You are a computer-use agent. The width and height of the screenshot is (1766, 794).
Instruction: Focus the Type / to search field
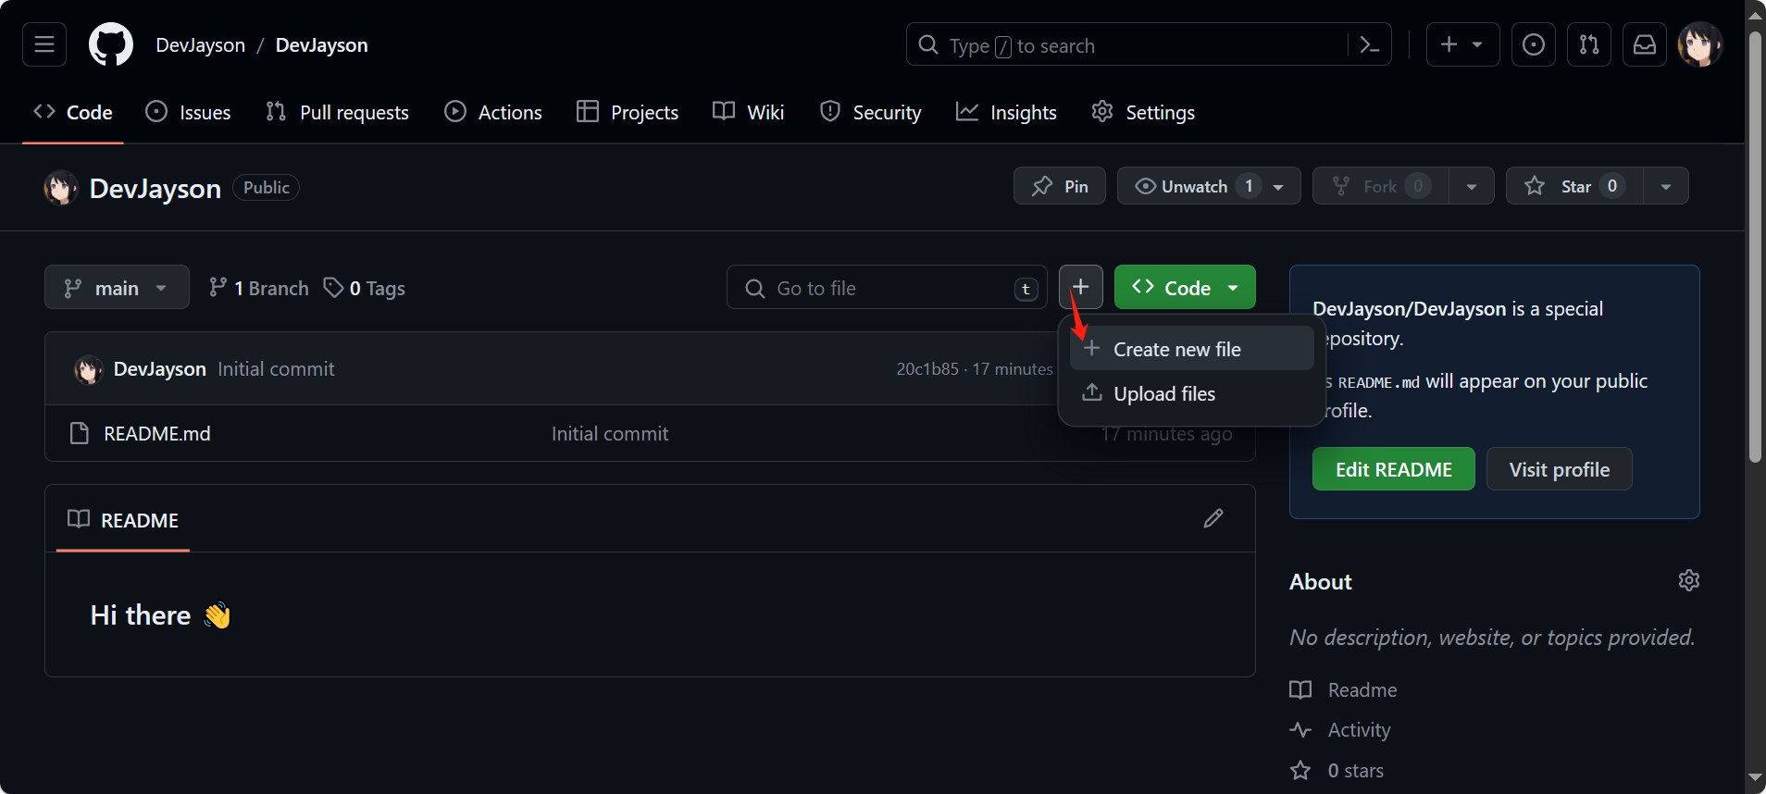(x=1126, y=44)
